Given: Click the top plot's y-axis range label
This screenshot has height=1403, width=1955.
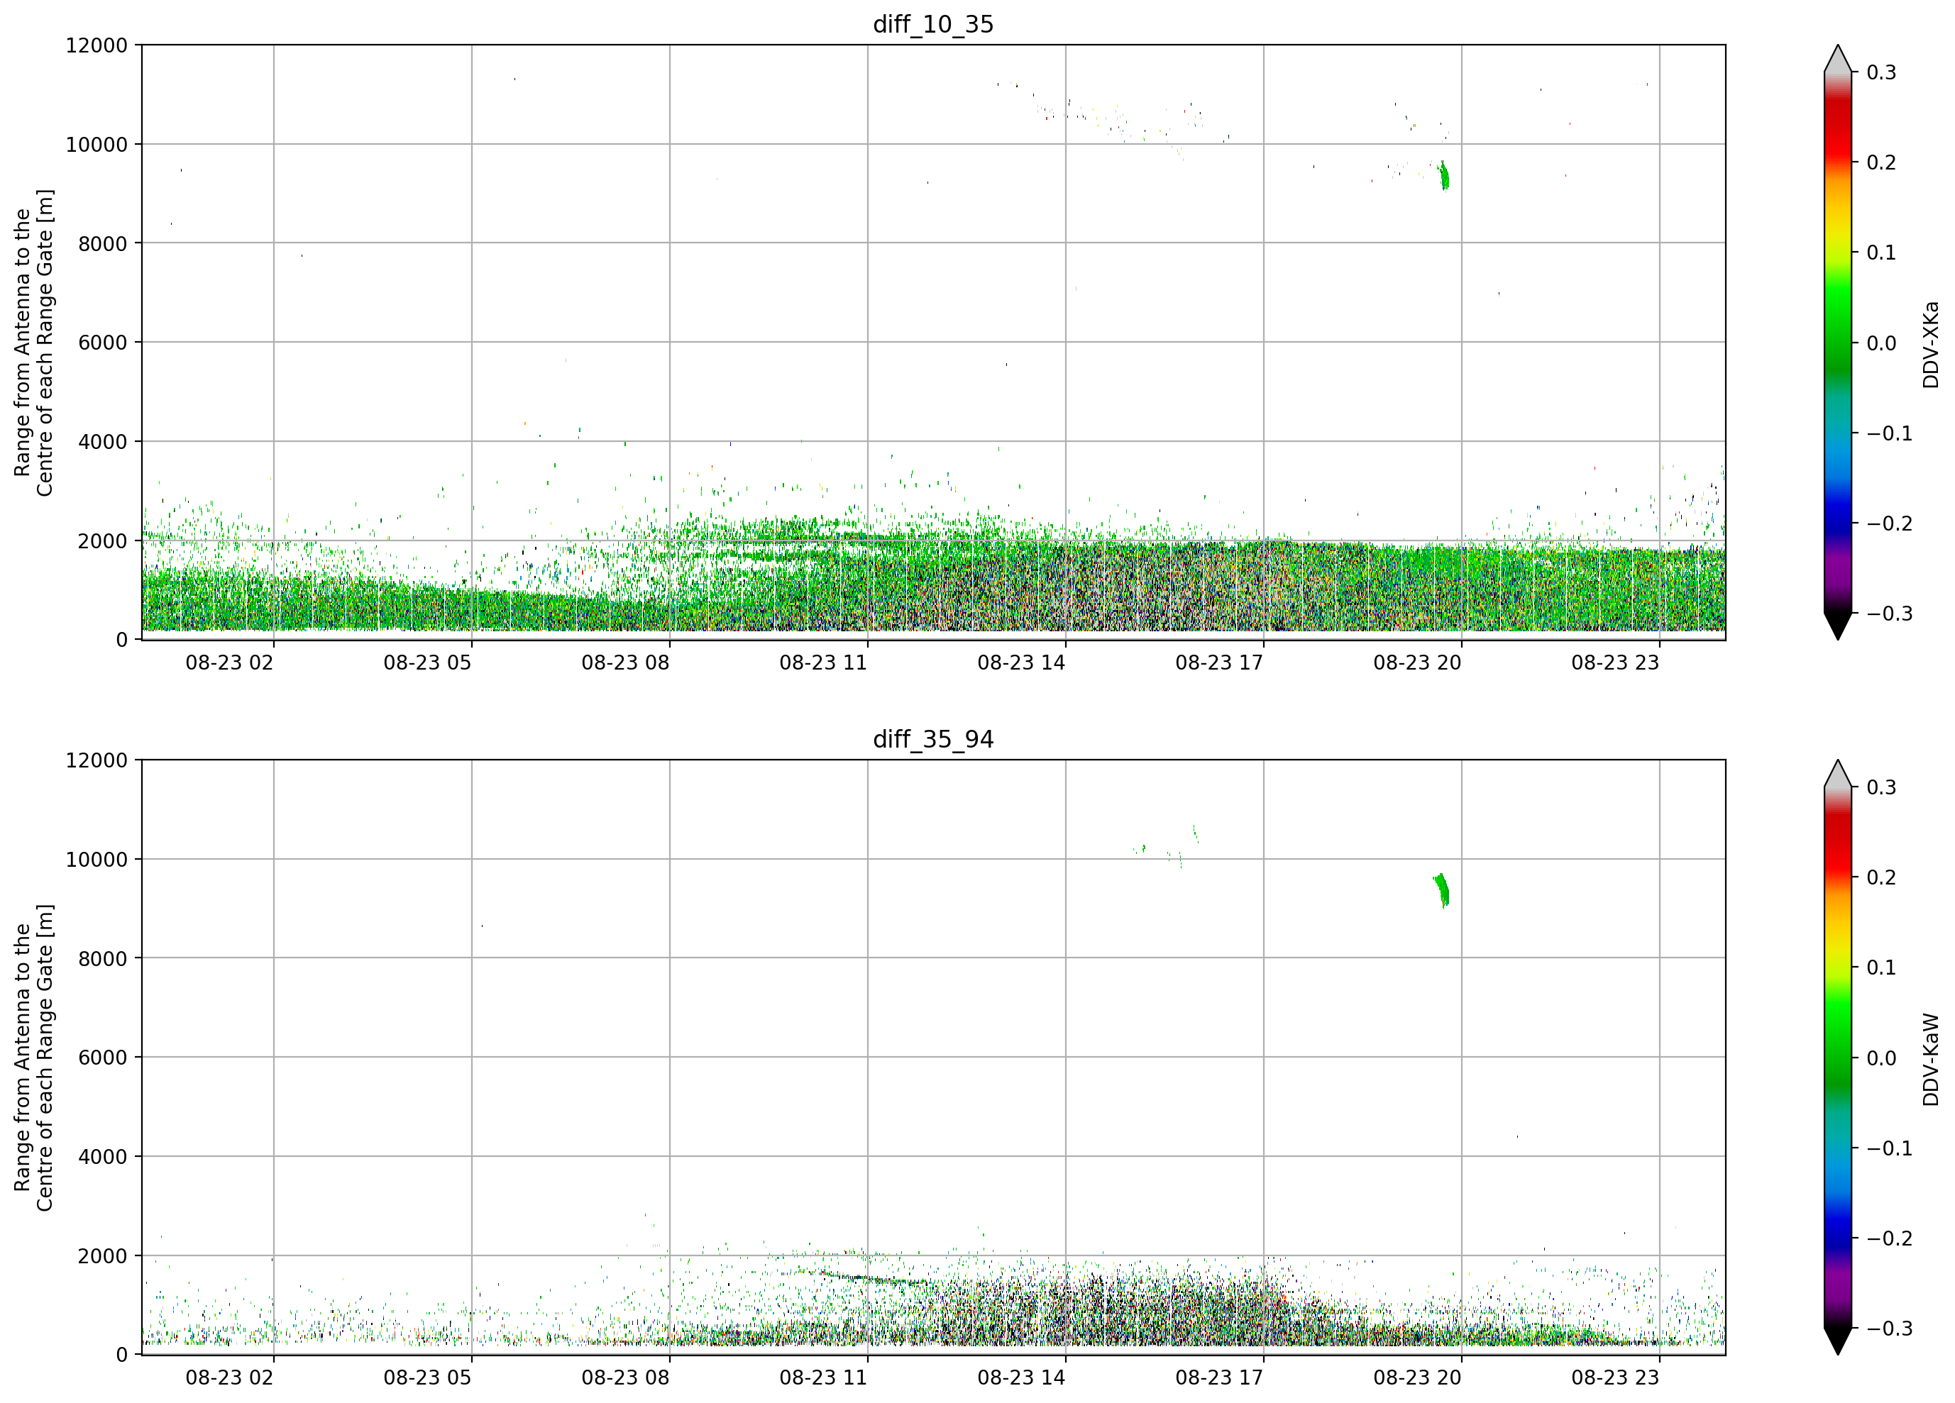Looking at the screenshot, I should 33,342.
